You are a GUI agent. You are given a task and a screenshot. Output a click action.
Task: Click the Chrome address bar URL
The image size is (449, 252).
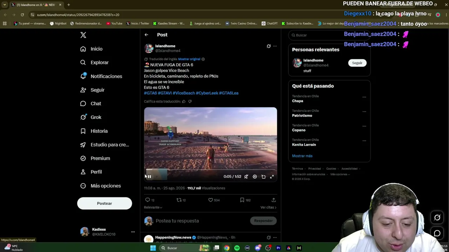coord(78,15)
